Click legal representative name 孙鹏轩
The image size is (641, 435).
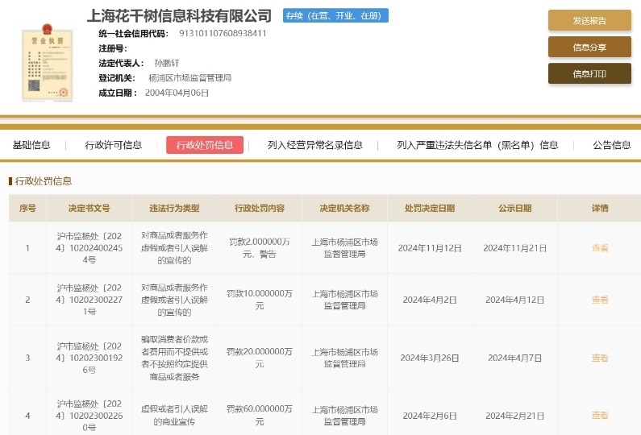pos(167,63)
